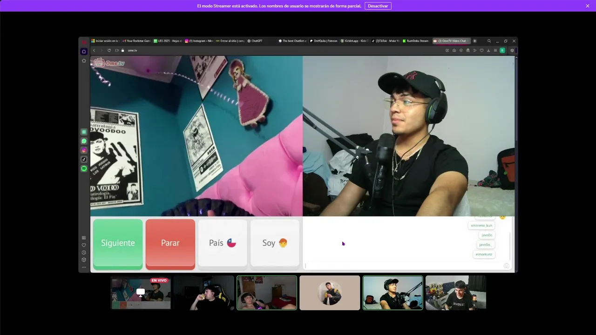Select the participant thumbnail with yellow gaming chair
Image resolution: width=596 pixels, height=335 pixels.
pyautogui.click(x=204, y=293)
